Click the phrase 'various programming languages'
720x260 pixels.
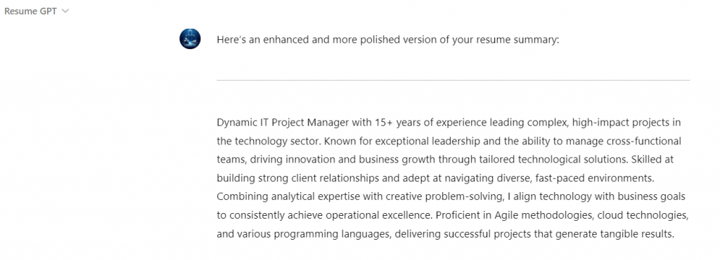313,234
